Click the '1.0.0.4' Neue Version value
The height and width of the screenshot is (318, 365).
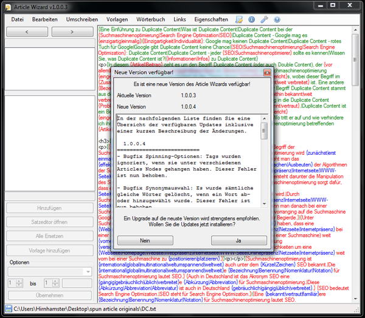click(x=189, y=107)
